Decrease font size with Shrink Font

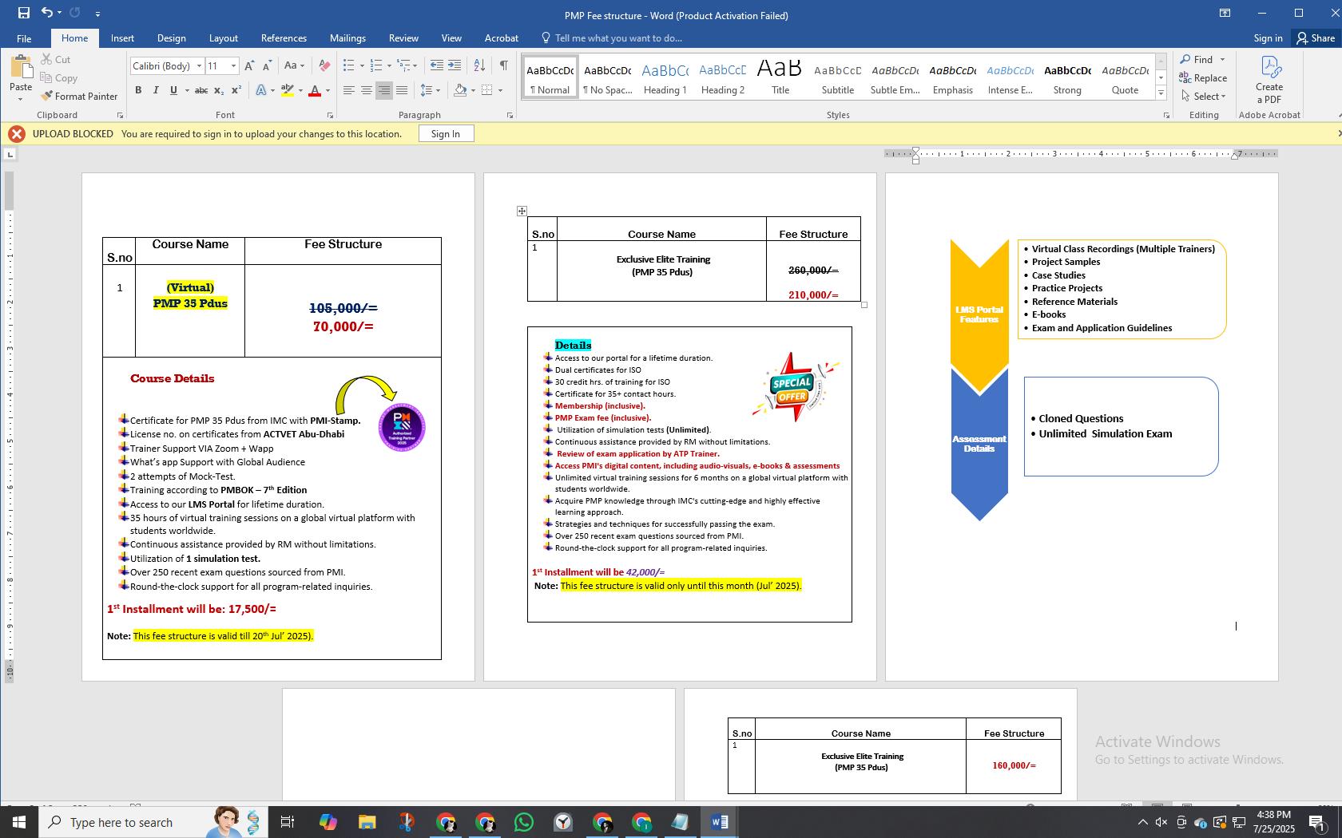click(x=267, y=66)
